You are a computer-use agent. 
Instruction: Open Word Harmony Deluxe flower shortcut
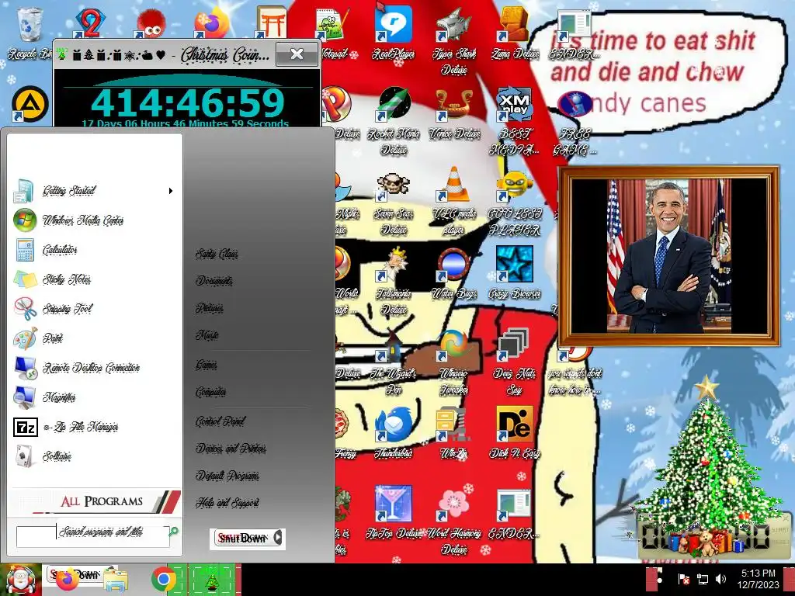453,519
